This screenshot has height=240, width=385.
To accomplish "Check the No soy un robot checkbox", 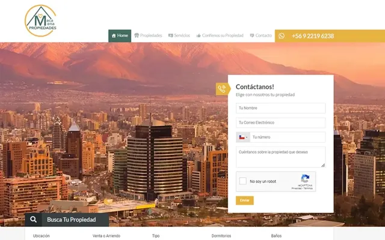I will click(243, 181).
